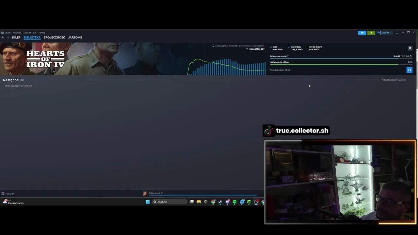418x235 pixels.
Task: Open Steam from the taskbar
Action: tap(220, 202)
